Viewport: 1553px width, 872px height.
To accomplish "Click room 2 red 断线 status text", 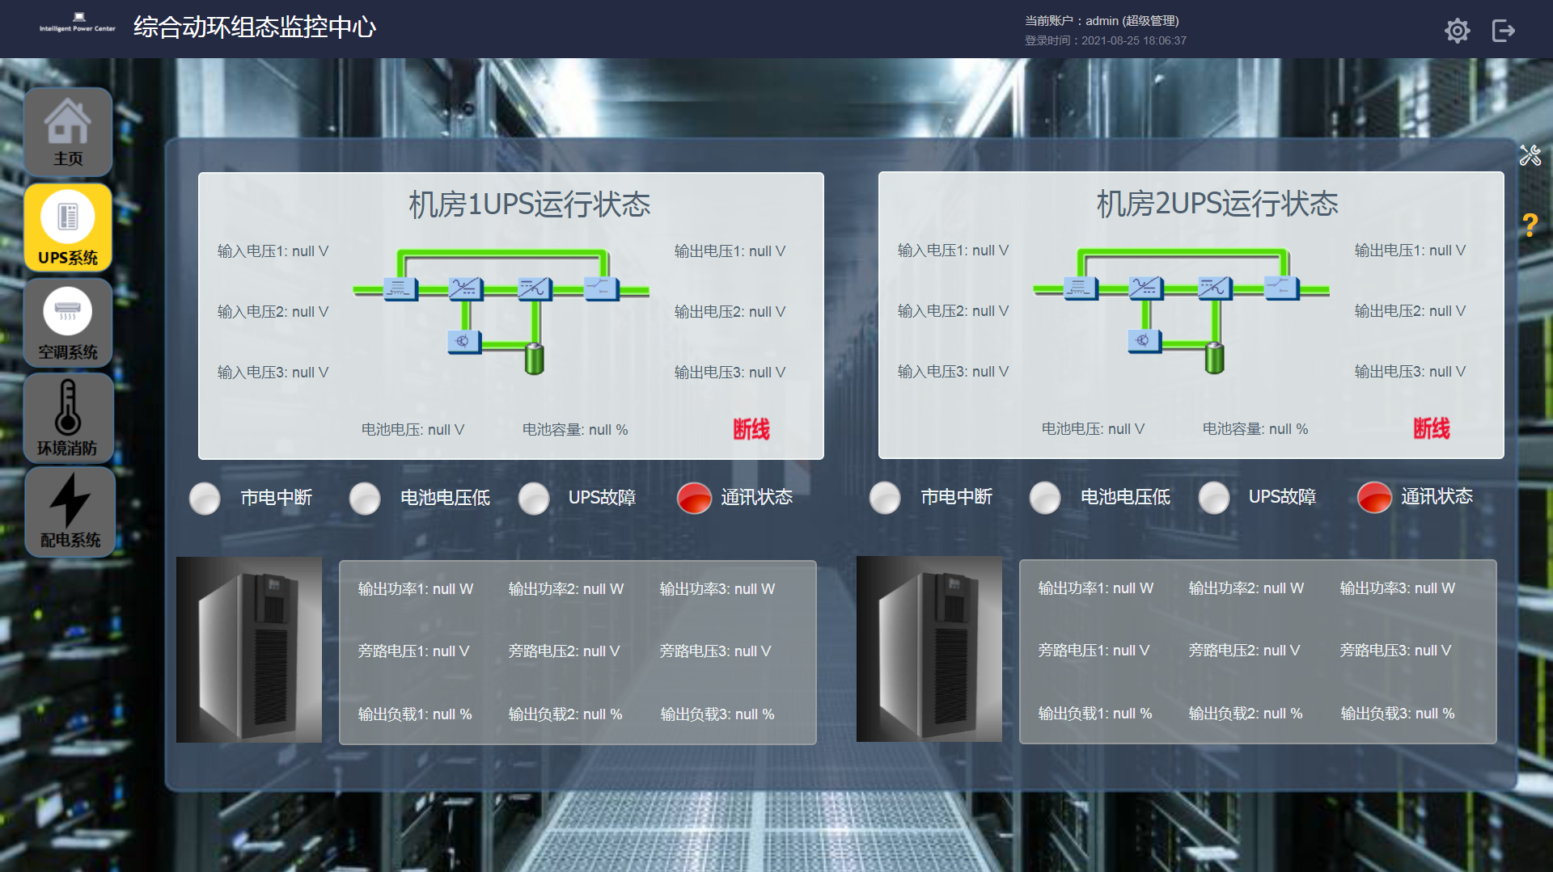I will [x=1432, y=428].
